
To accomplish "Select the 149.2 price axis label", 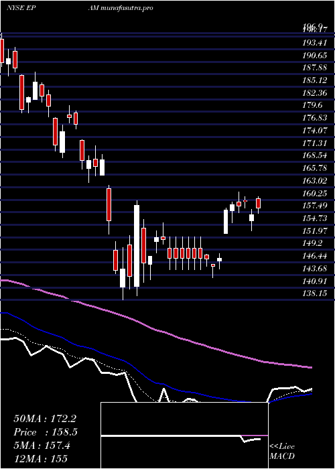I will pyautogui.click(x=312, y=243).
